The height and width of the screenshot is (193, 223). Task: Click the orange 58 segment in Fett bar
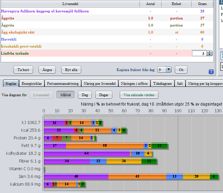click(x=105, y=146)
